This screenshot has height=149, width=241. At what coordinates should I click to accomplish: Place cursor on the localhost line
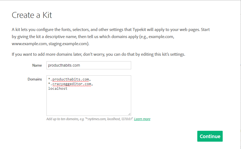pos(58,88)
